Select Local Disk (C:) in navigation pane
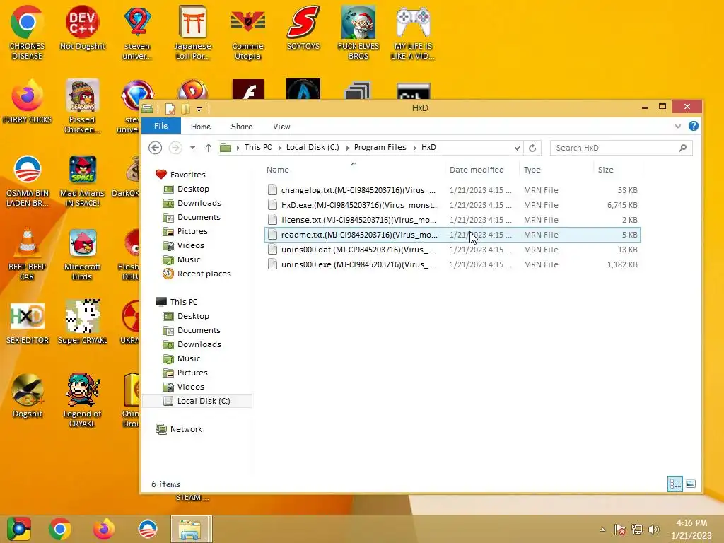The width and height of the screenshot is (724, 543). pos(204,402)
